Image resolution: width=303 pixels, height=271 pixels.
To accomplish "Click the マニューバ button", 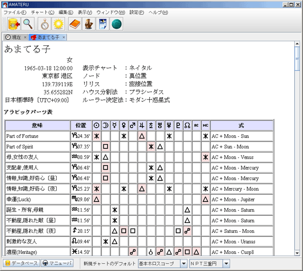I will click(x=57, y=263).
